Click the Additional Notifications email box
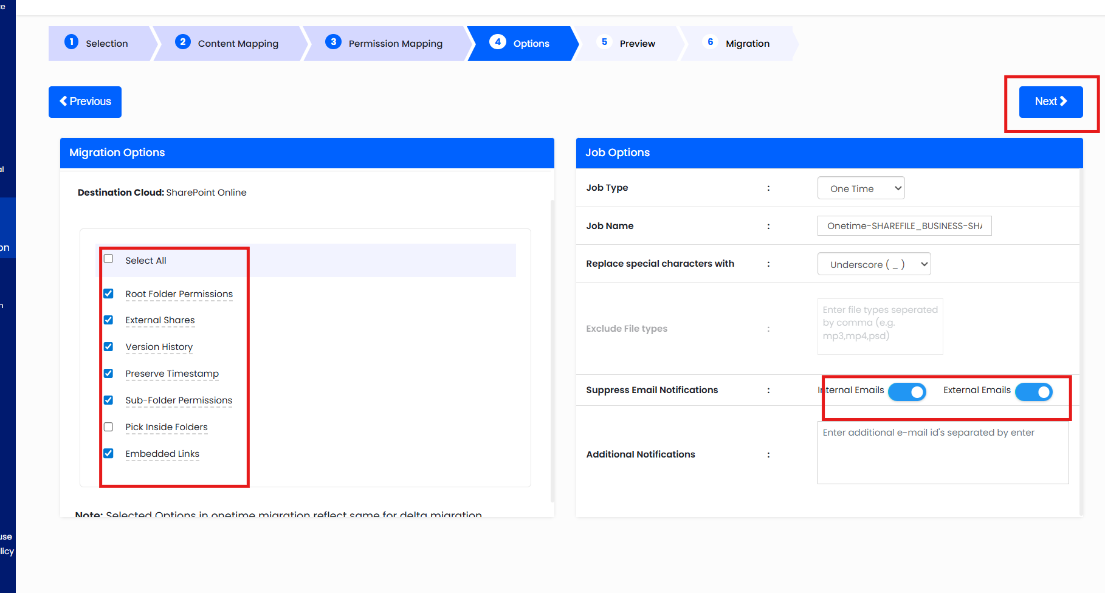Image resolution: width=1105 pixels, height=593 pixels. [x=943, y=453]
